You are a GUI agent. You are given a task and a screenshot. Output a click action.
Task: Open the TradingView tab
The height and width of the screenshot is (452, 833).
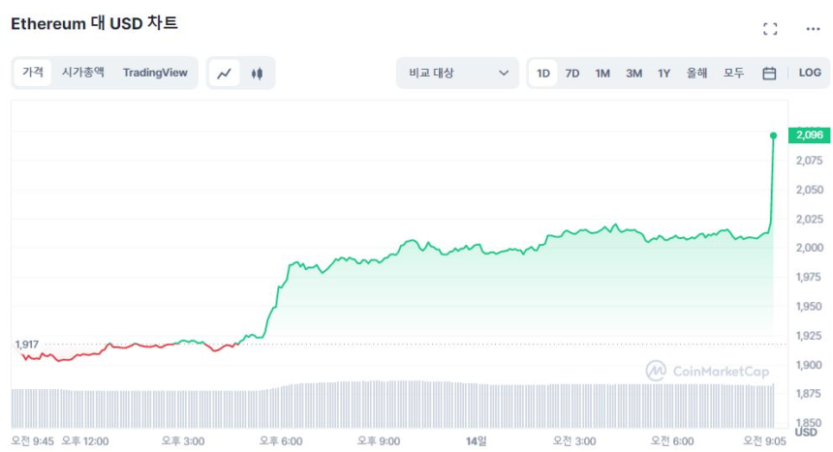click(155, 73)
